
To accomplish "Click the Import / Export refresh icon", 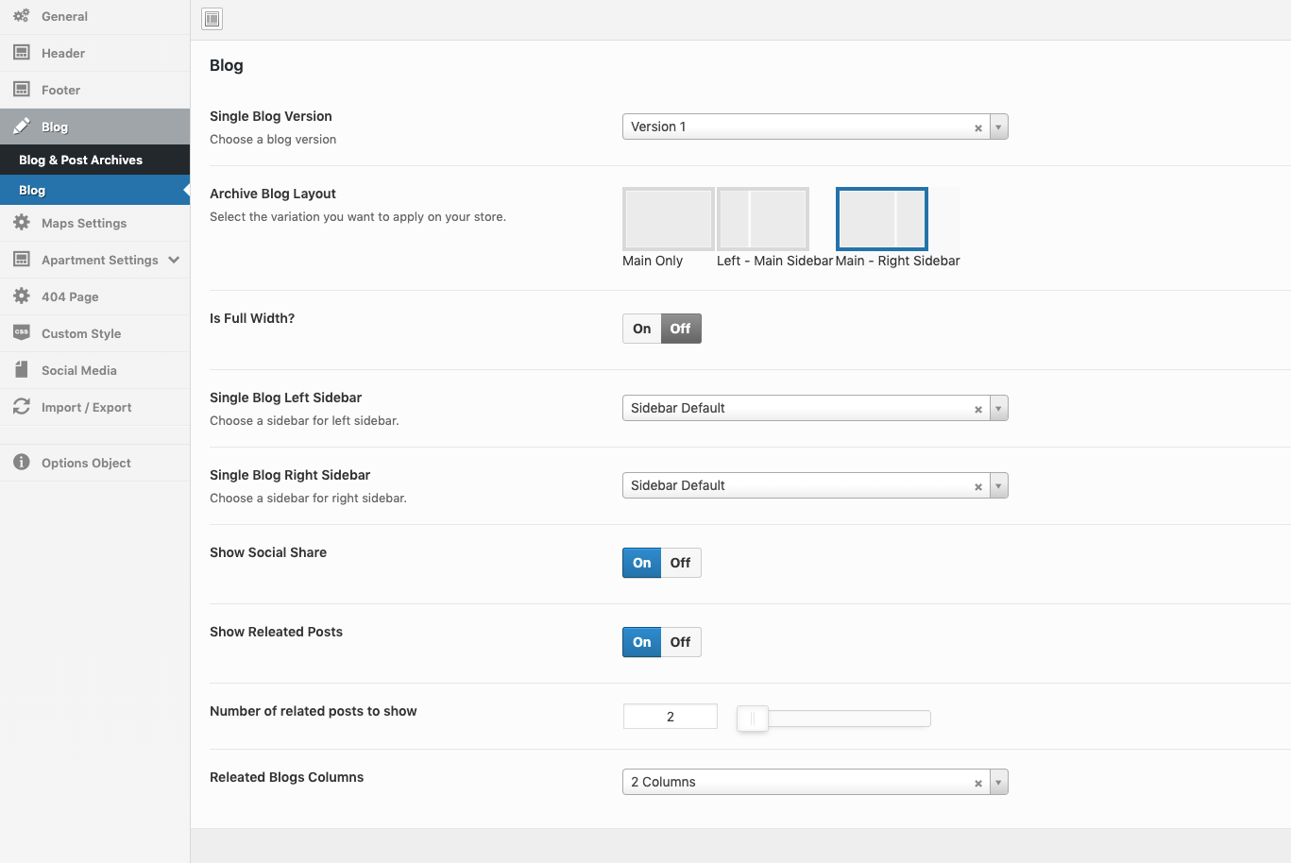I will [x=21, y=407].
